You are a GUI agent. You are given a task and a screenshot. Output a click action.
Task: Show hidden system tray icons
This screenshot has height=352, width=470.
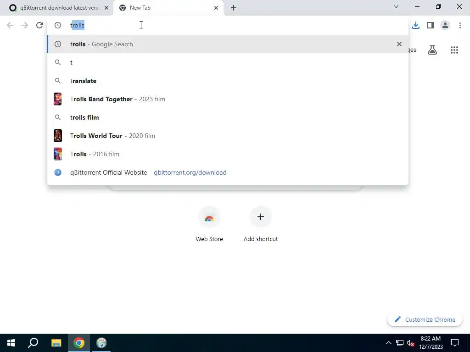388,343
